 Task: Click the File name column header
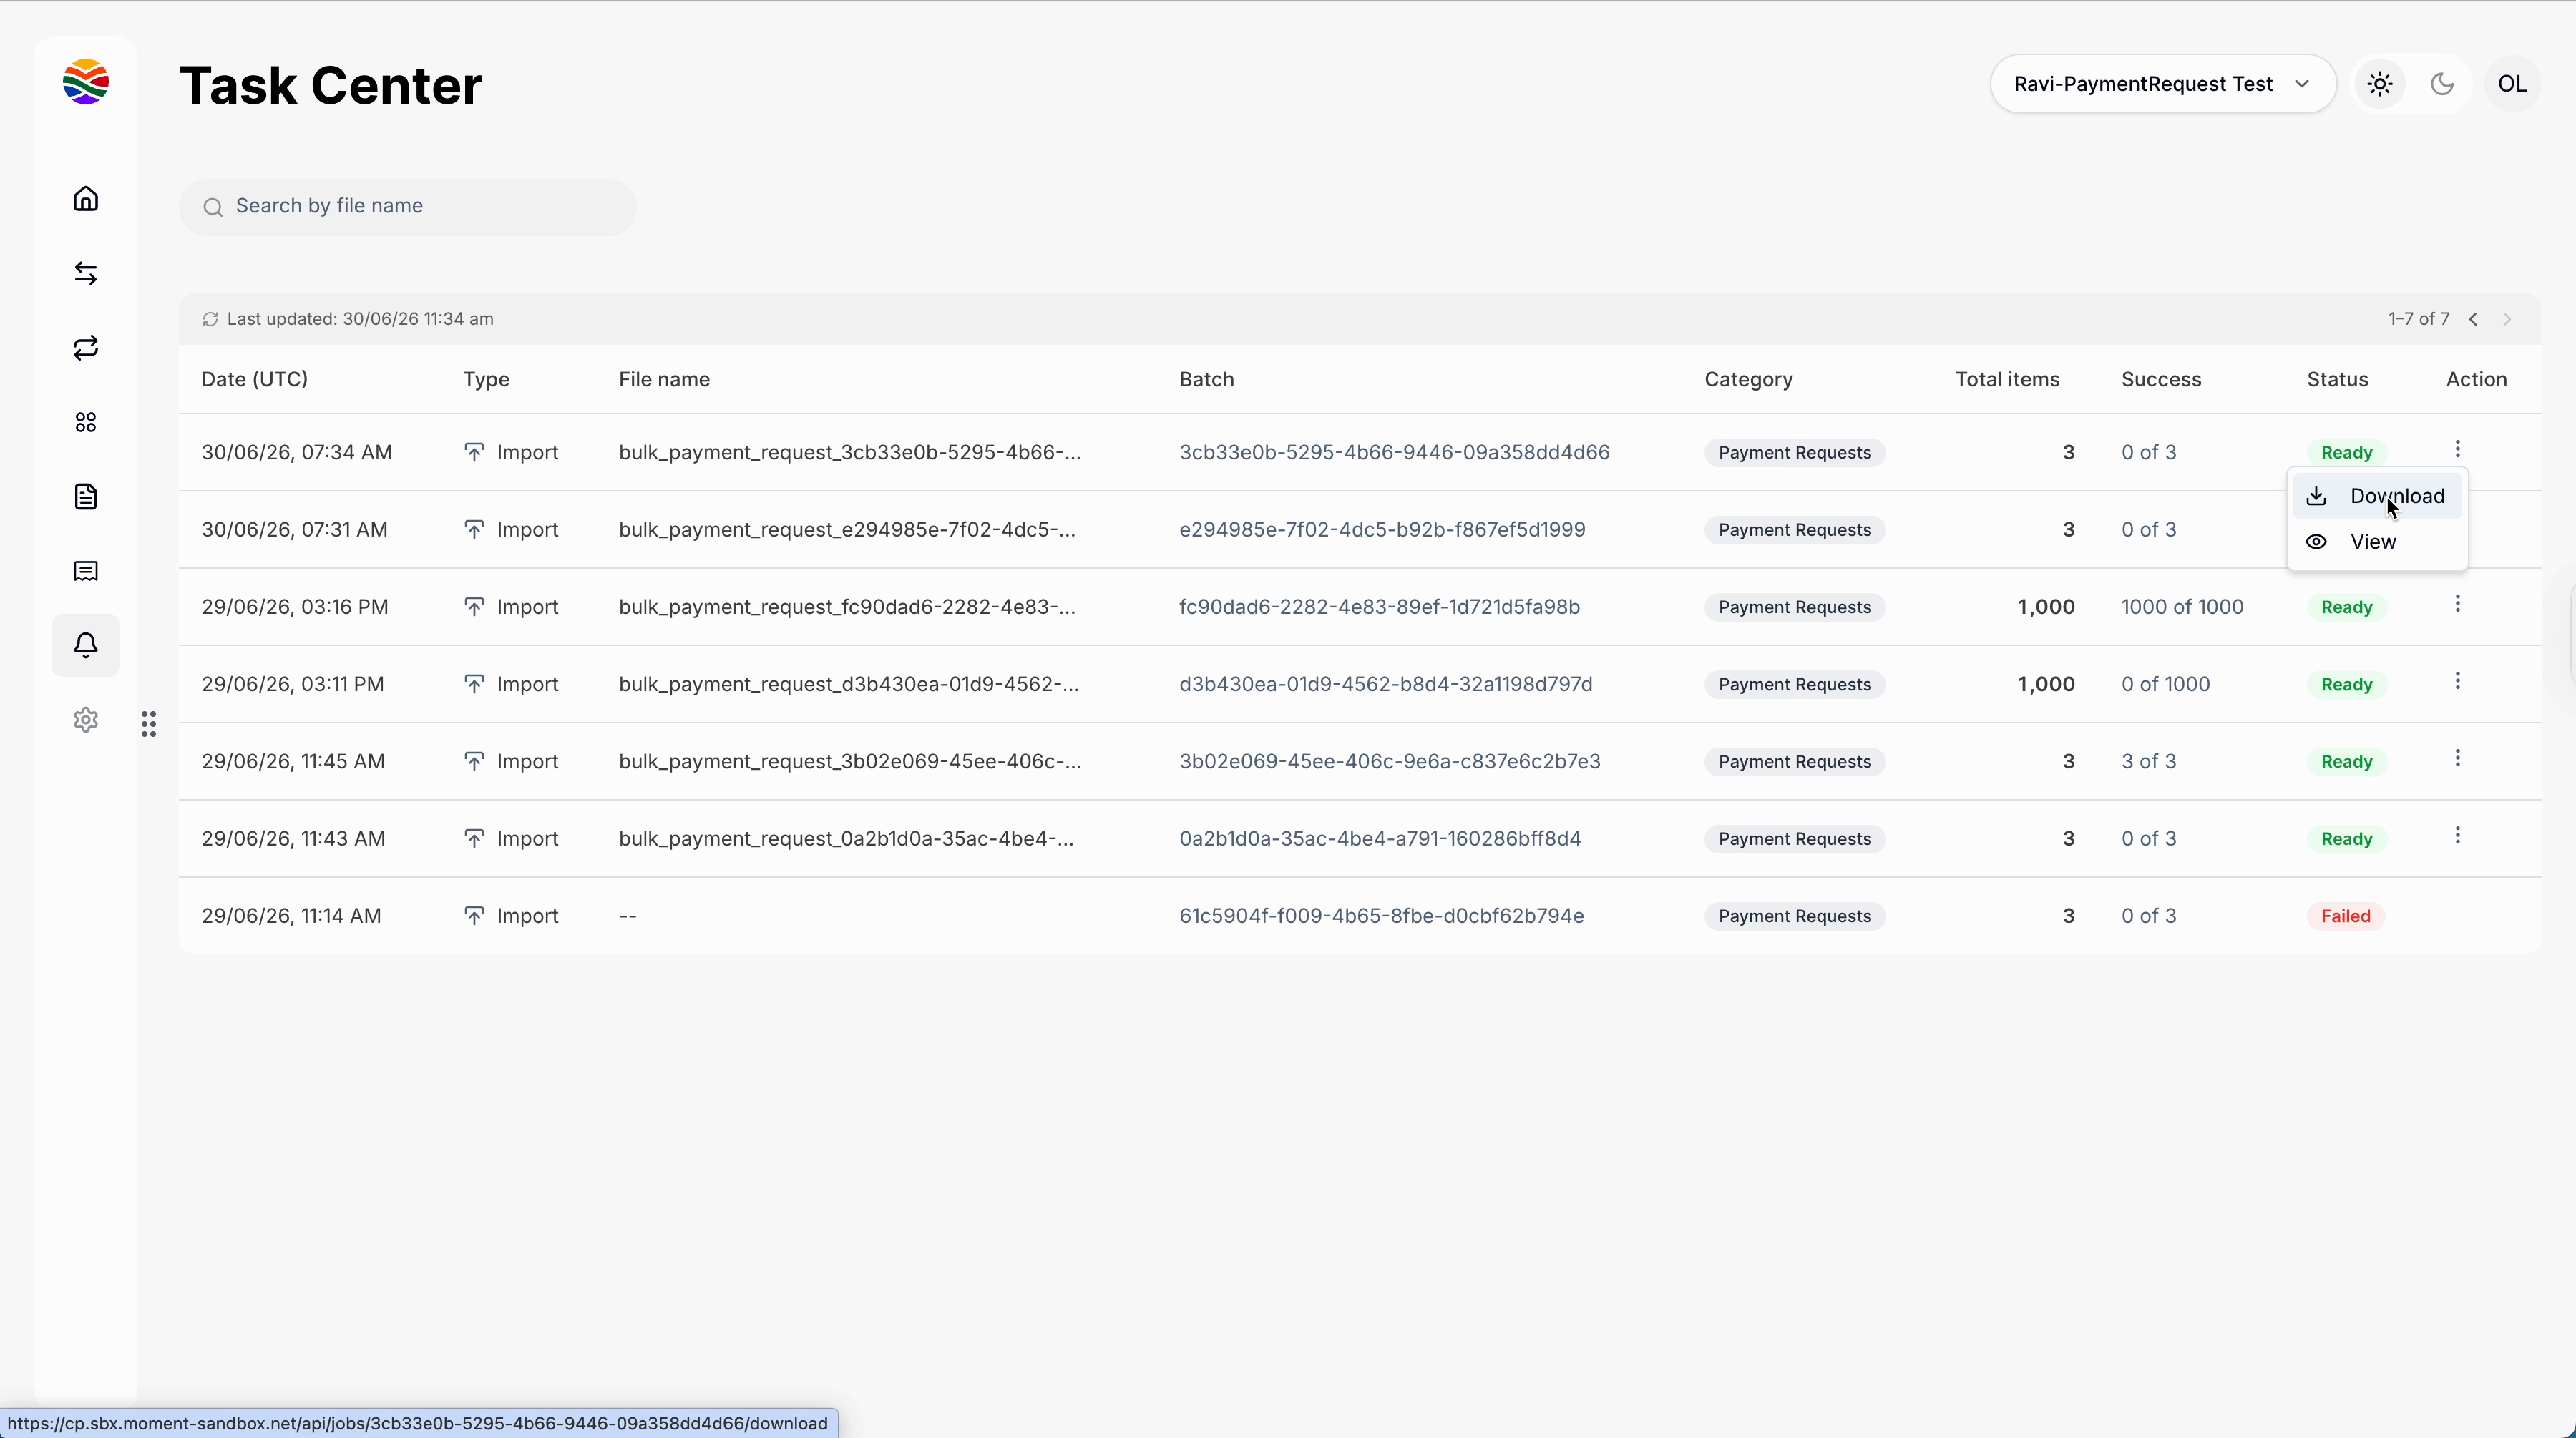coord(664,379)
